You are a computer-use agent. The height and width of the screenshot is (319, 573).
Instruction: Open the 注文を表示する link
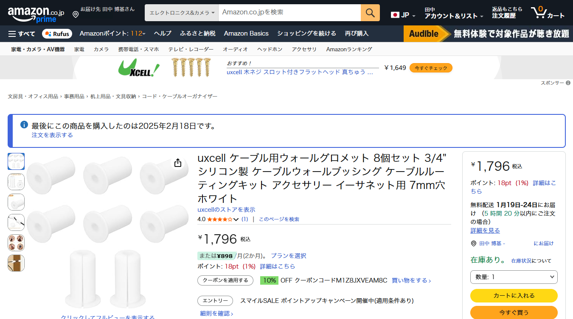point(52,135)
